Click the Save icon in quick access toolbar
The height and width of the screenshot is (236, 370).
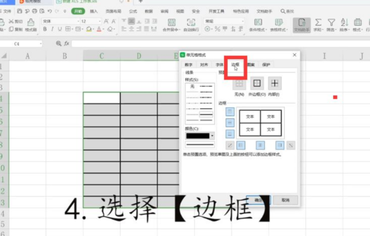(20, 11)
